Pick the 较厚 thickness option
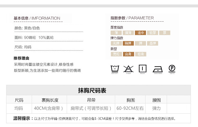The image size is (198, 127). [153, 33]
